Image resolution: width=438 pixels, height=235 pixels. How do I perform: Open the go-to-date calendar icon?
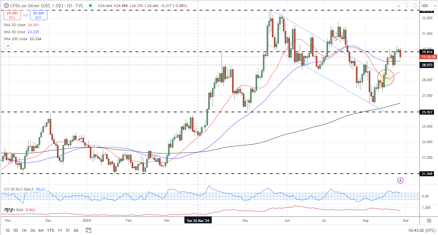[x=89, y=230]
